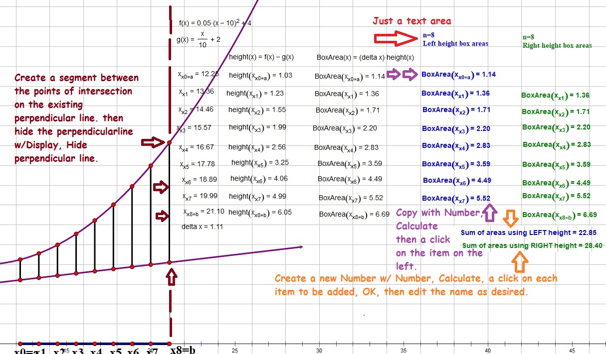This screenshot has height=354, width=606.
Task: Select the leftmost purple arrow beside BoxArea(x0=a)
Action: (x=394, y=75)
